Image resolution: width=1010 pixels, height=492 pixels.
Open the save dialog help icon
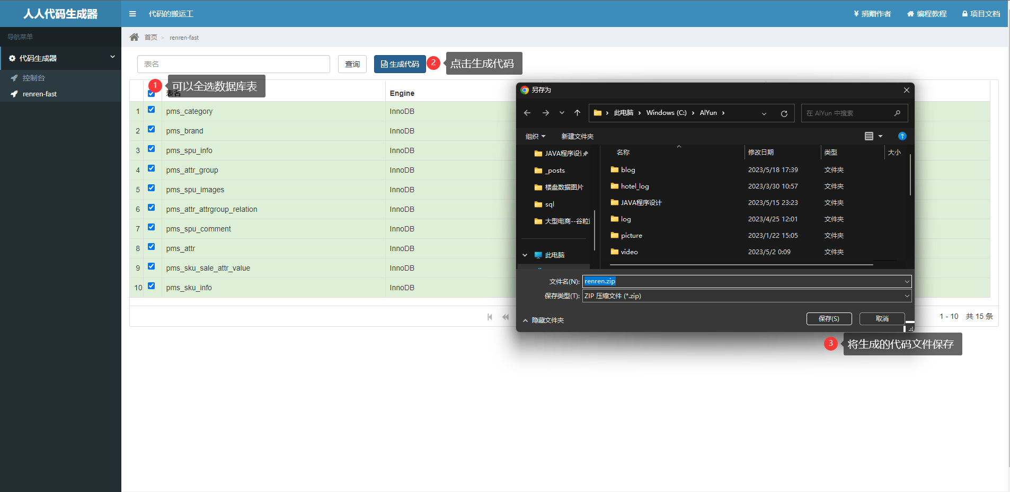pos(902,136)
